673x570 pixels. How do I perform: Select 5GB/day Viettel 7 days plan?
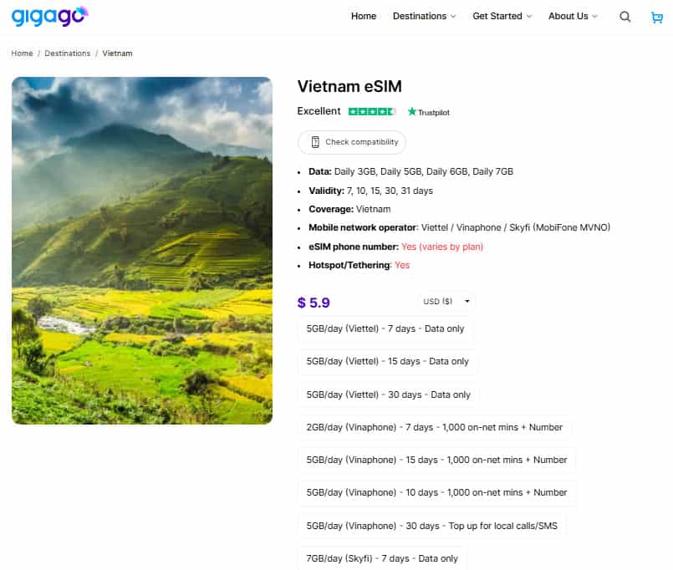click(385, 328)
